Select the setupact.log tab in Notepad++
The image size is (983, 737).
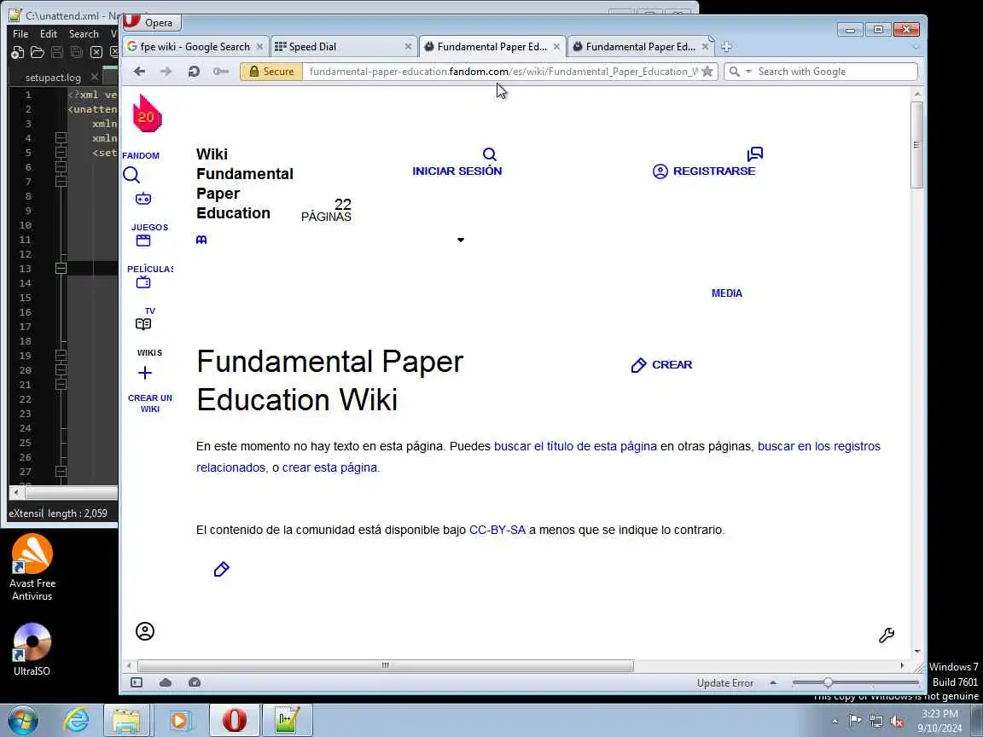tap(53, 77)
